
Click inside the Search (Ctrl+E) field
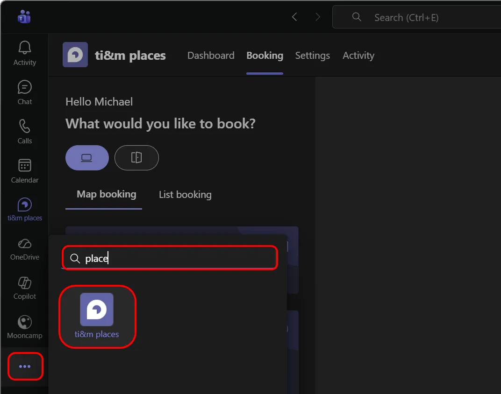417,17
